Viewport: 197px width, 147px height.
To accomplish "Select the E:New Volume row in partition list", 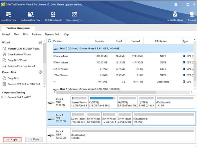I will 61,56.
